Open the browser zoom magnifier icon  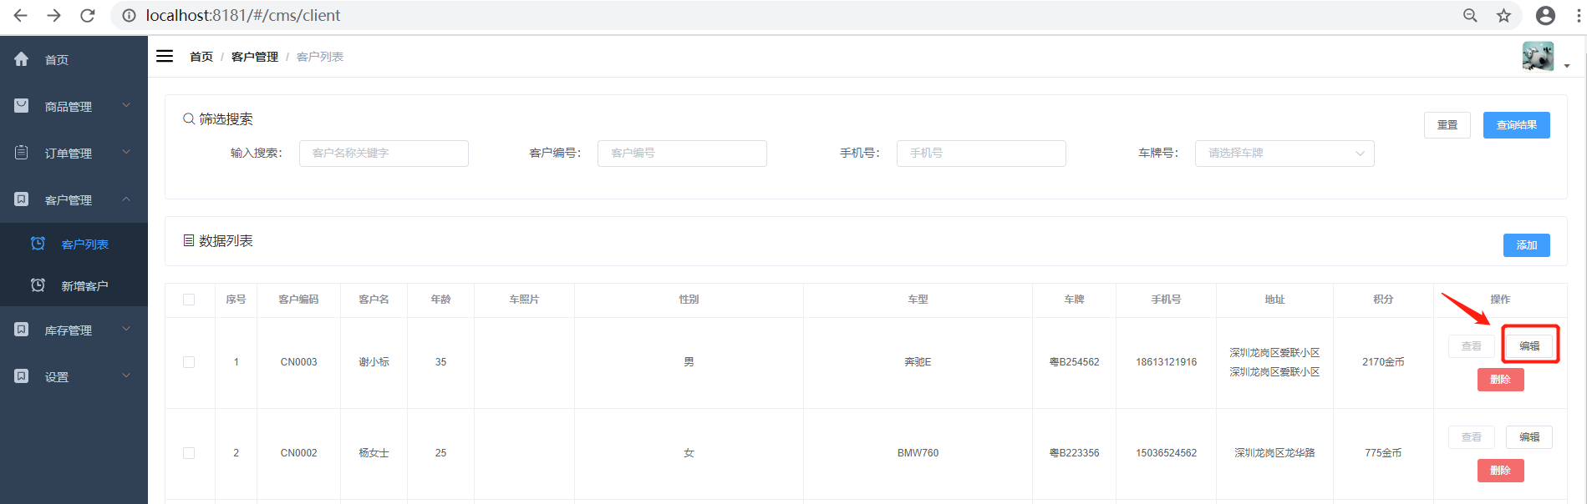coord(1470,15)
